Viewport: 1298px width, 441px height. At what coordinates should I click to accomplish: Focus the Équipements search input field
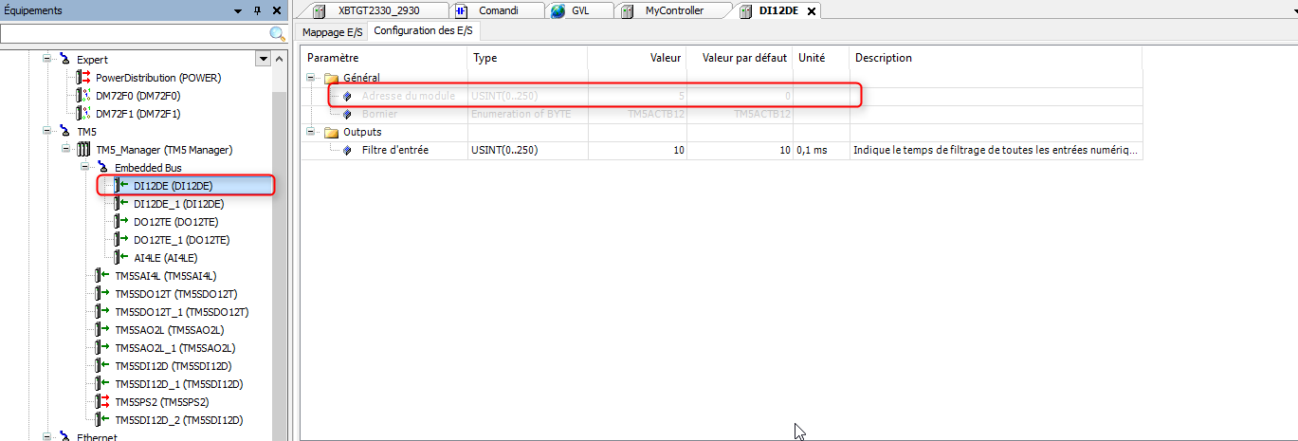135,34
